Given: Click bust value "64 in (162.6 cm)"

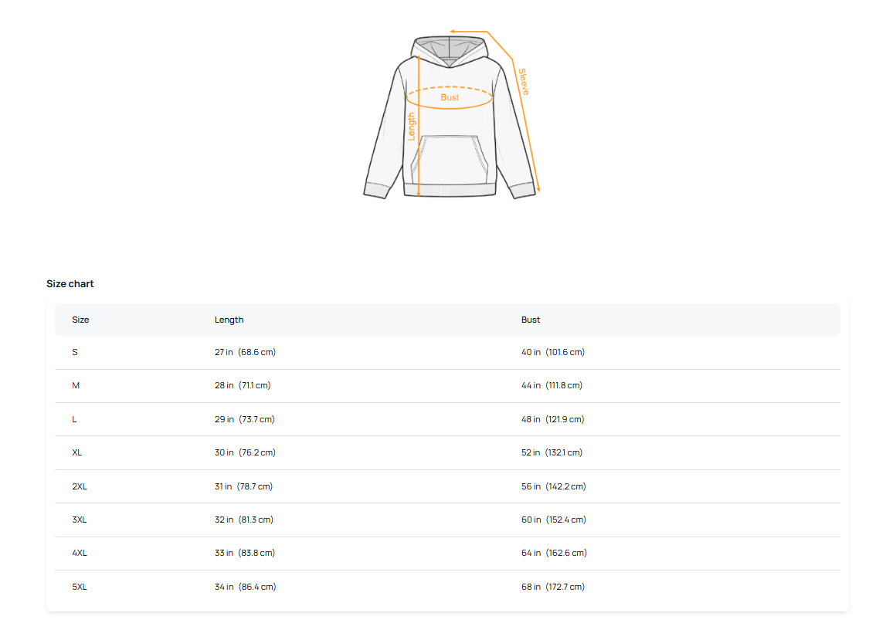Looking at the screenshot, I should (554, 553).
